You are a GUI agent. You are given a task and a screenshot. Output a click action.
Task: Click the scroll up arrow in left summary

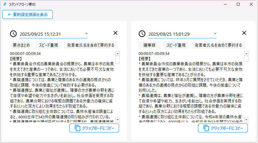(x=117, y=54)
